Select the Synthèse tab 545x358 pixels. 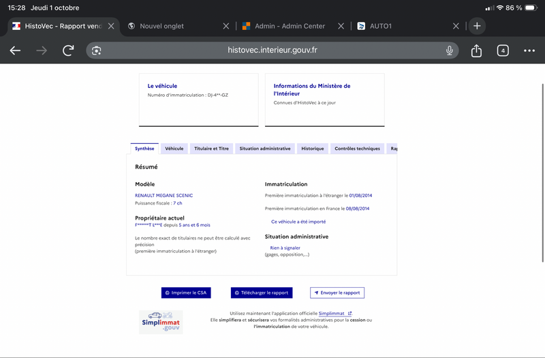(x=144, y=149)
